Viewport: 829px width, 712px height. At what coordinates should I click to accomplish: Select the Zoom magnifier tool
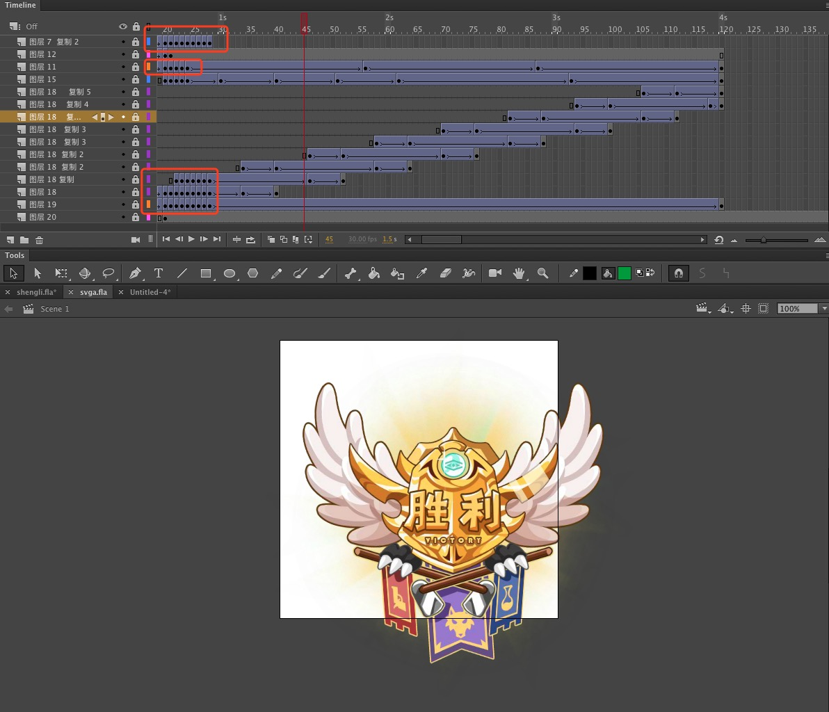pos(542,273)
